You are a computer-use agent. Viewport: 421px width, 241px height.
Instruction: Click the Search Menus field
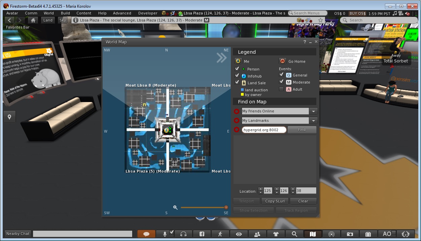coord(308,13)
